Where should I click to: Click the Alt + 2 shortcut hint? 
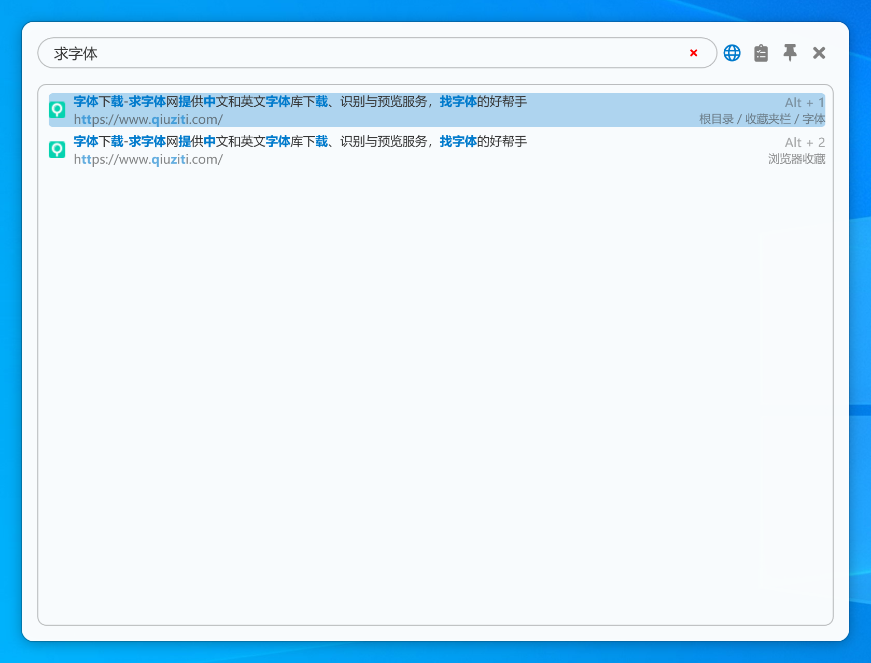805,142
